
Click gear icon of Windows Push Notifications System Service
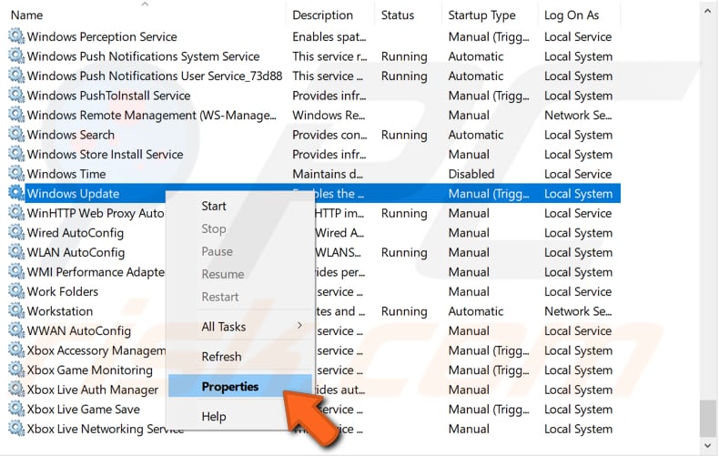16,56
